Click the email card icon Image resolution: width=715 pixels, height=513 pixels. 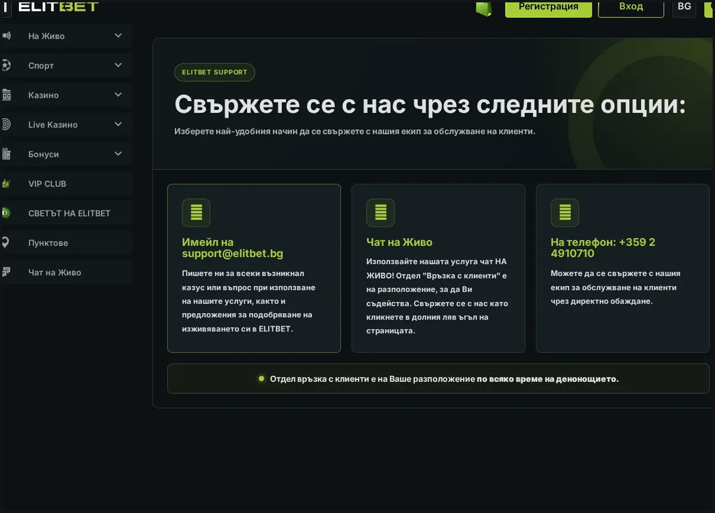[x=196, y=212]
